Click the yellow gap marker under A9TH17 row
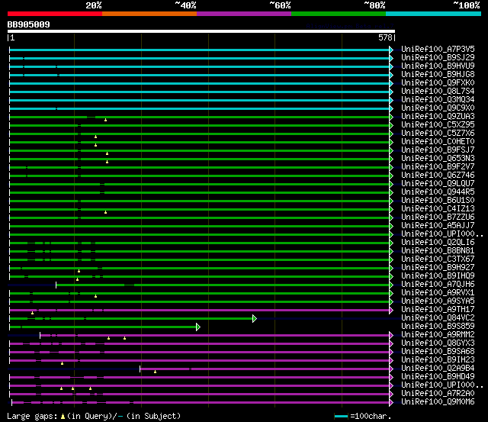The image size is (488, 422). (32, 313)
